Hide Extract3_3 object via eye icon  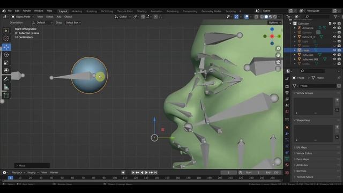(x=334, y=37)
